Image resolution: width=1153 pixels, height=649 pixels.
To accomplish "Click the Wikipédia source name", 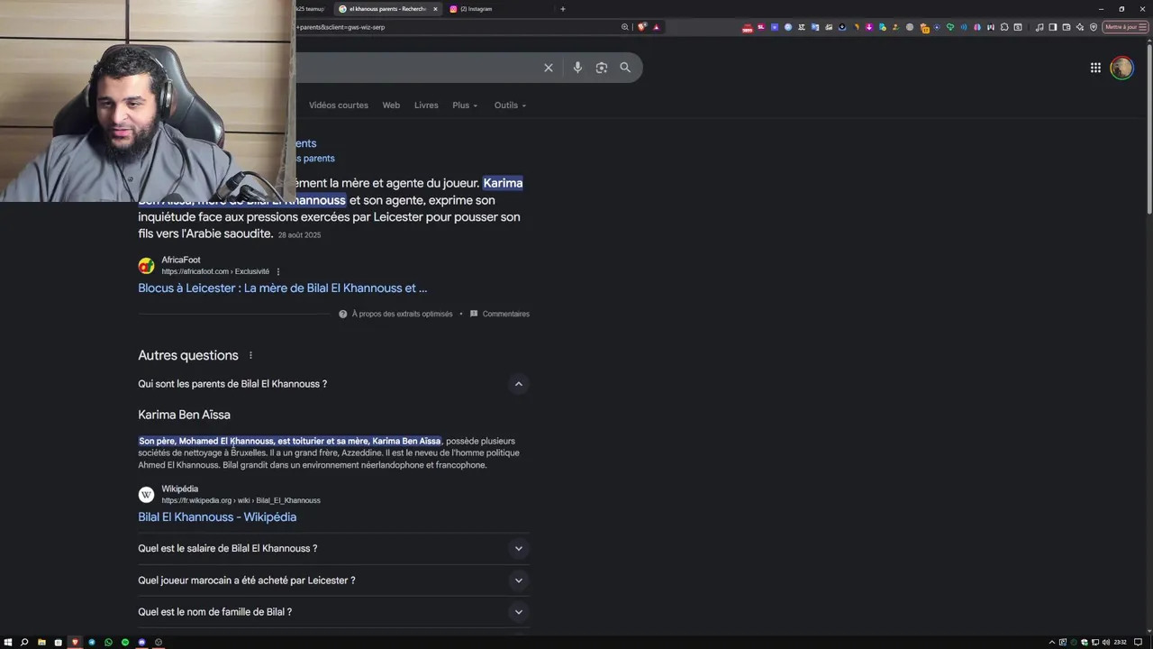I will point(180,489).
